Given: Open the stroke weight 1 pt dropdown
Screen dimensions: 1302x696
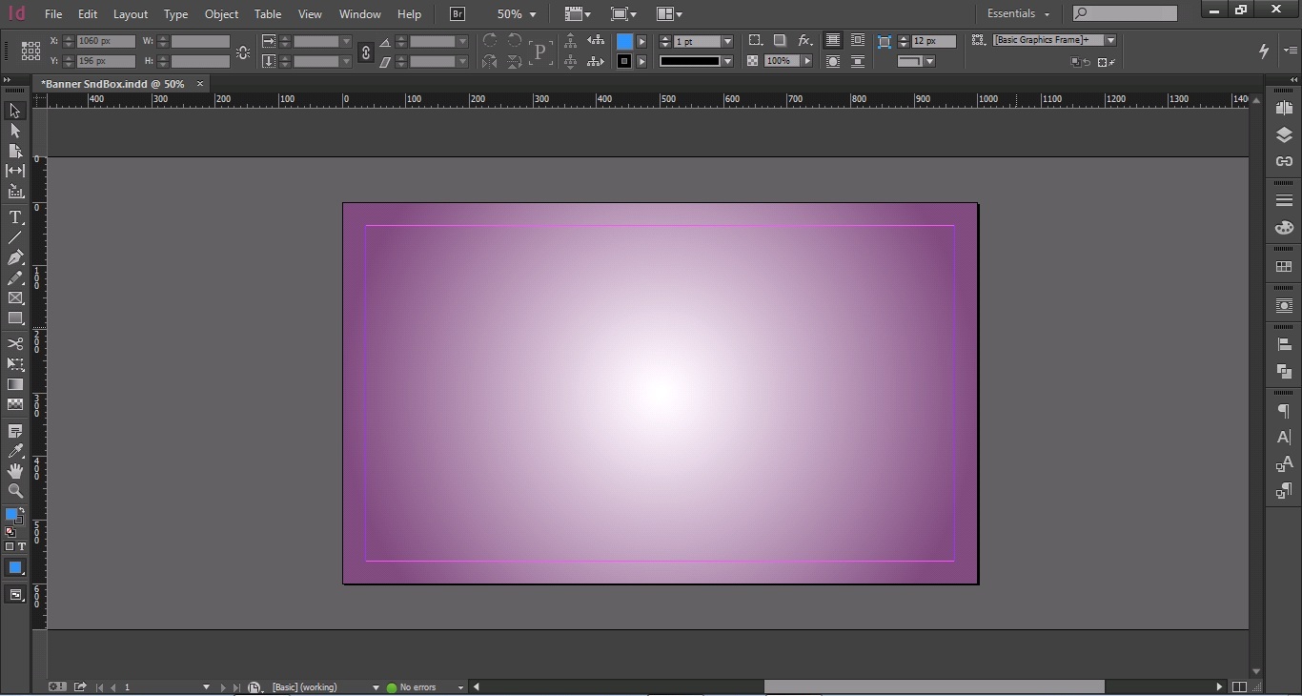Looking at the screenshot, I should coord(727,42).
